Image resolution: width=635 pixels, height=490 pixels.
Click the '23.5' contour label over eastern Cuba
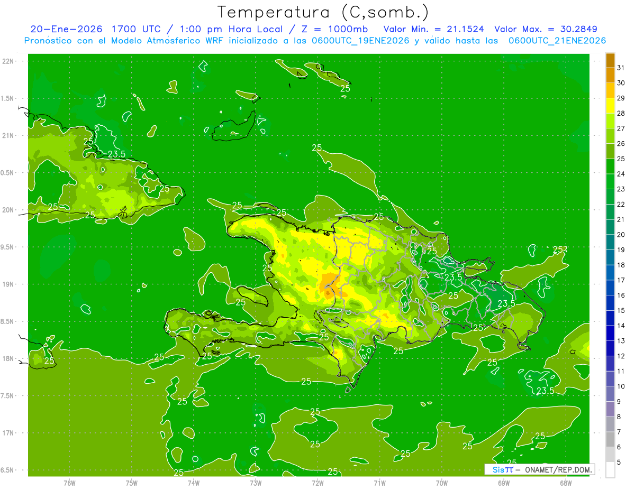(116, 154)
